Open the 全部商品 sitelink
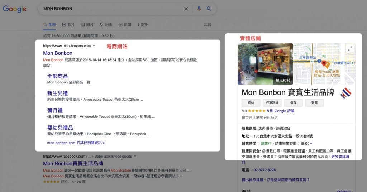The image size is (367, 192). pyautogui.click(x=57, y=76)
